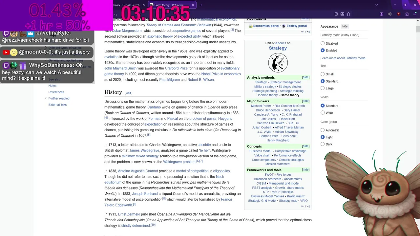
Task: Click the Economics portal icon
Action: [251, 26]
